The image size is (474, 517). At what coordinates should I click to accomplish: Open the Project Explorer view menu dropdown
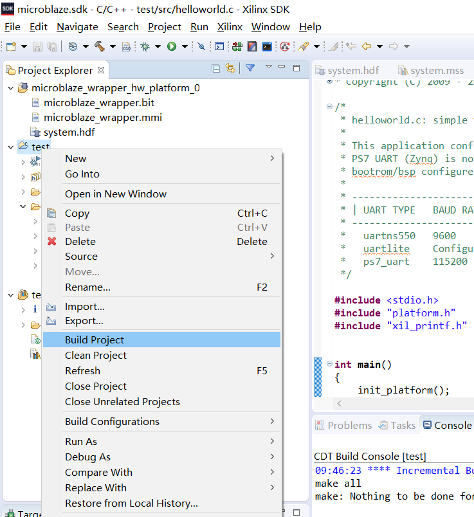(269, 68)
